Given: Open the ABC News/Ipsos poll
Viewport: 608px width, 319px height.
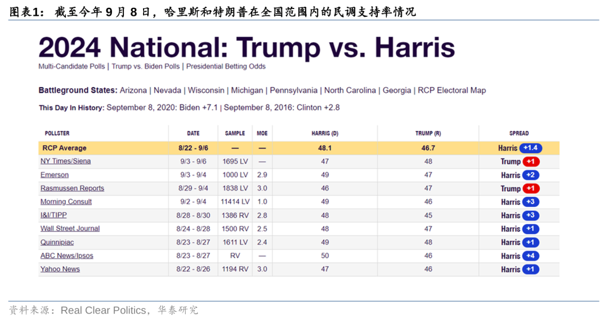Looking at the screenshot, I should point(66,256).
